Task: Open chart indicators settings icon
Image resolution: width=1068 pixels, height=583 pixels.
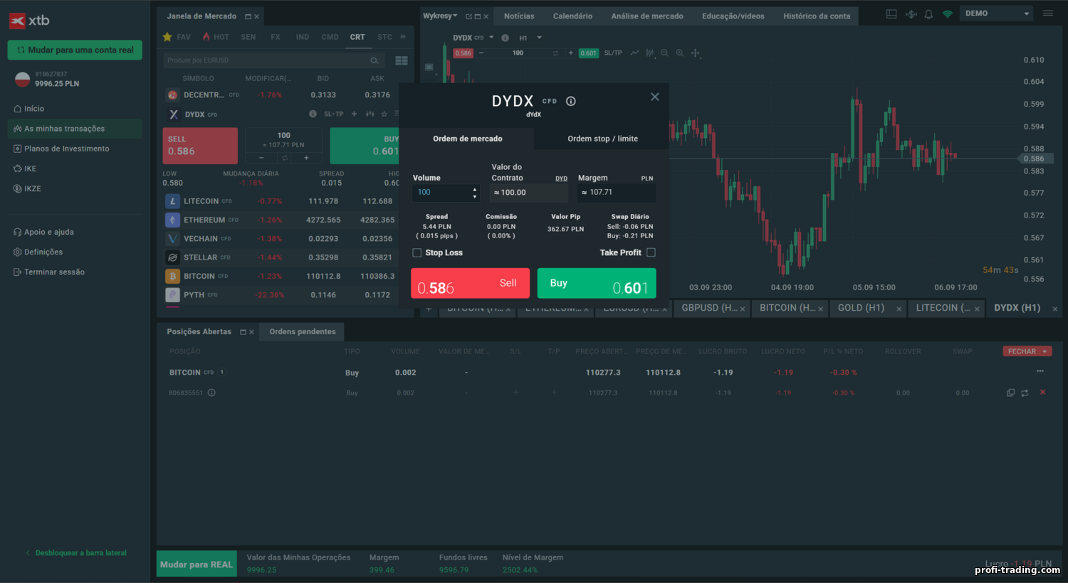Action: coord(650,53)
